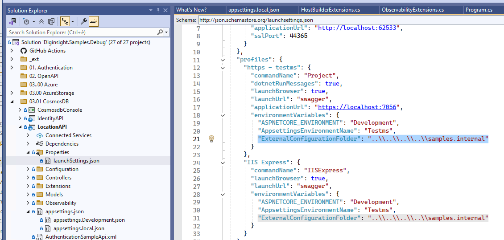This screenshot has width=504, height=240.
Task: Collapse the LocationAPI project node
Action: [x=20, y=127]
